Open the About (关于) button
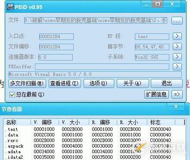The width and height of the screenshot is (190, 160). 133,83
